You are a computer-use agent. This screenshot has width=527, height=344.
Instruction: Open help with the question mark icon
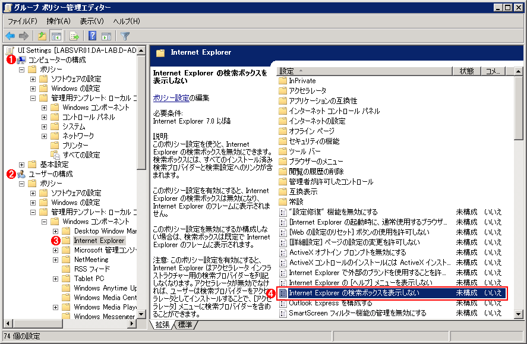[x=92, y=36]
